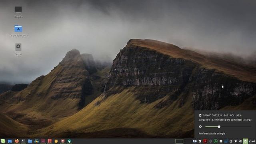Open the red grid app icon
Image resolution: width=256 pixels, height=144 pixels.
pos(50,141)
